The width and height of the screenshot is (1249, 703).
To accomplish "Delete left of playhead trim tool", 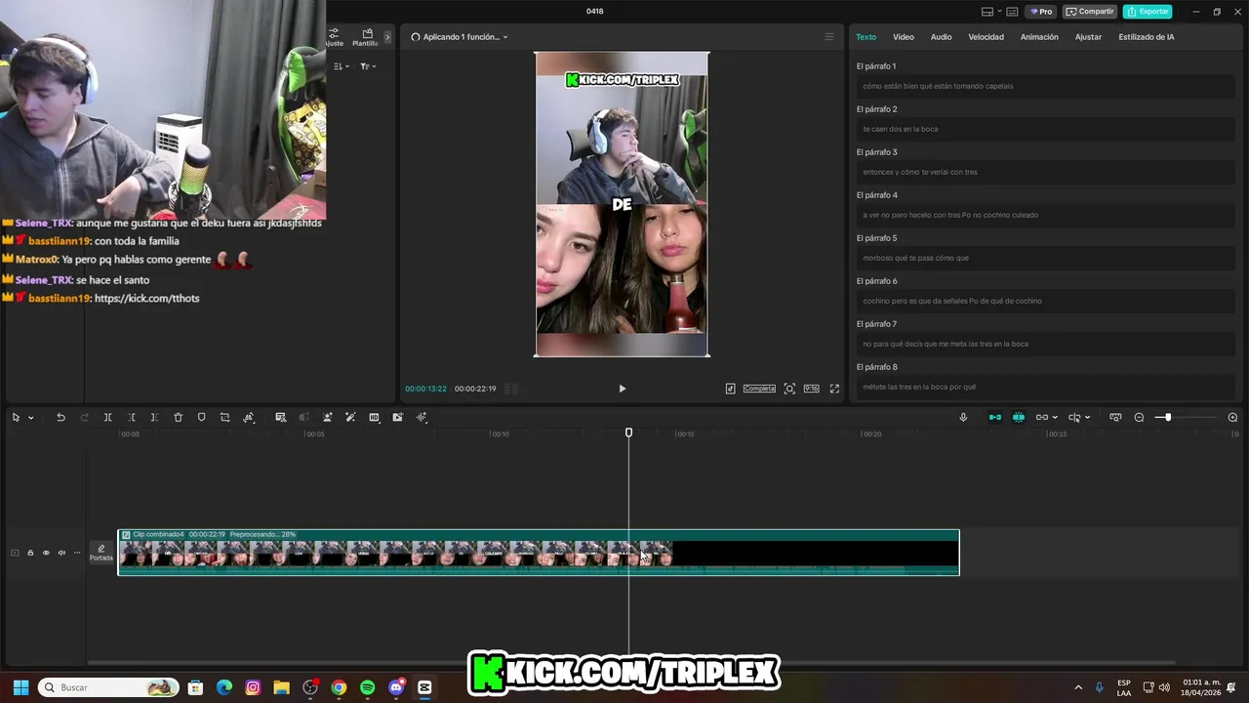I will (x=132, y=418).
